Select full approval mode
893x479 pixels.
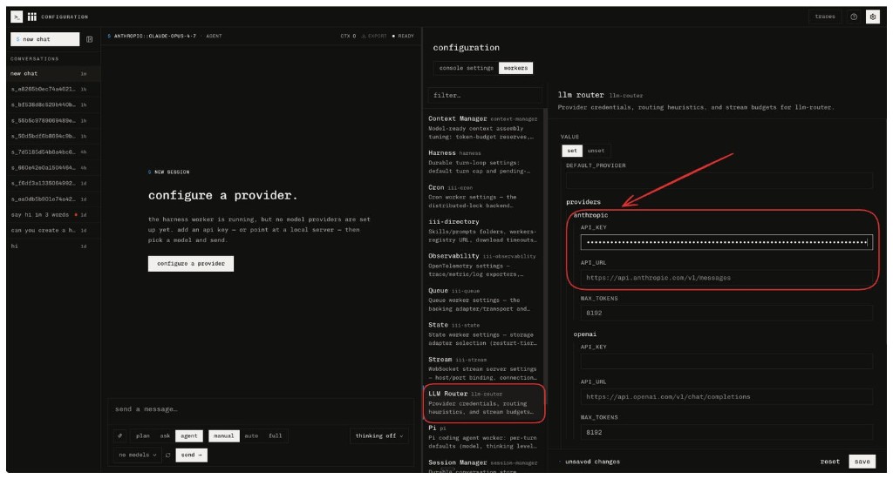tap(275, 435)
